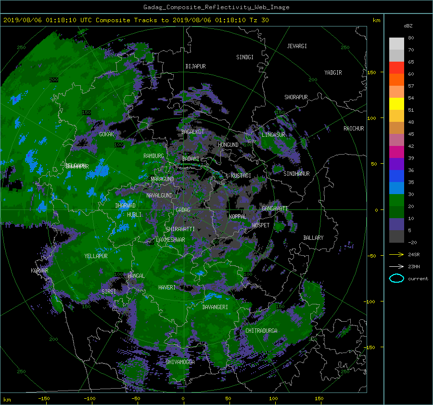433x405 pixels.
Task: Click the BIJAPUR city label
Action: pos(195,66)
